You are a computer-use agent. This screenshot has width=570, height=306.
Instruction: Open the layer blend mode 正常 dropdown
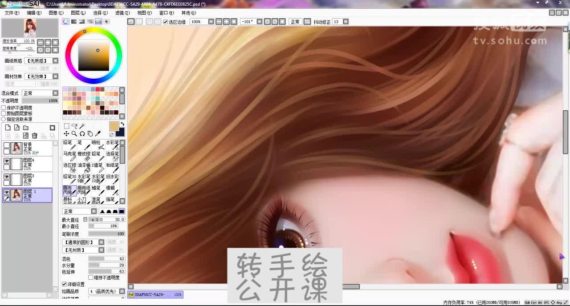(x=40, y=93)
